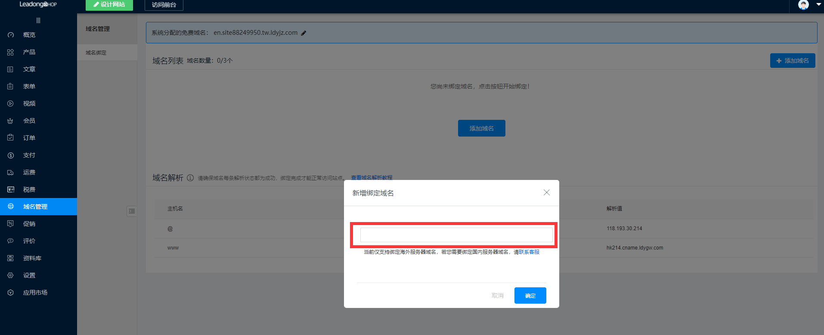Viewport: 824px width, 335px height.
Task: Click the domain resolution info icon
Action: tap(190, 178)
